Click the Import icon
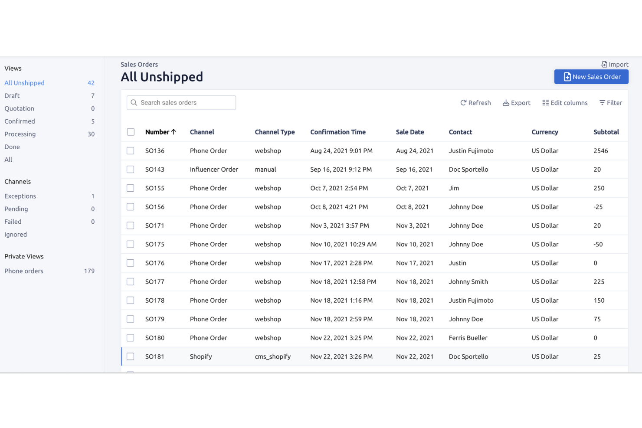This screenshot has width=642, height=428. tap(603, 64)
